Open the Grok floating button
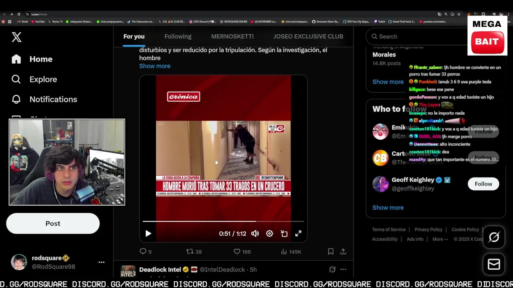The height and width of the screenshot is (288, 513). coord(494,238)
